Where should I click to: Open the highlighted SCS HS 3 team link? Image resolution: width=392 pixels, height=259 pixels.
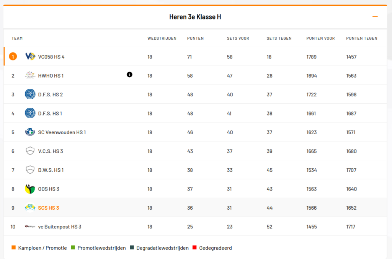pos(49,208)
